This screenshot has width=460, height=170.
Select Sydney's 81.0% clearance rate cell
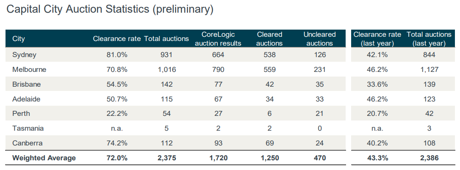[x=117, y=55]
